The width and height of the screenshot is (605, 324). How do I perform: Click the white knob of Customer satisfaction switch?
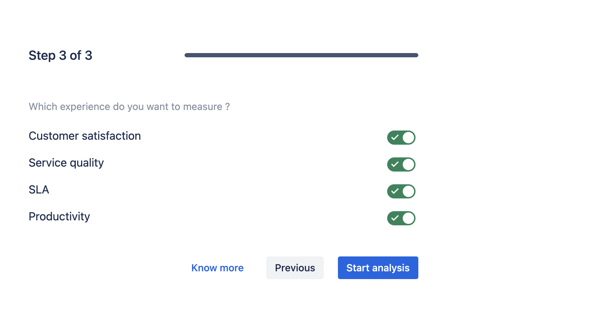pyautogui.click(x=408, y=138)
